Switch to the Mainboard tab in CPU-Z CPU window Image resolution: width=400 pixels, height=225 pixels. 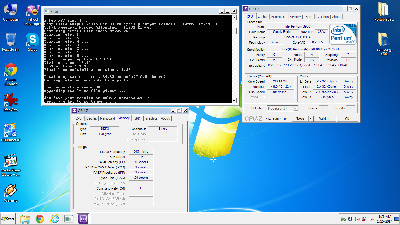(x=279, y=17)
